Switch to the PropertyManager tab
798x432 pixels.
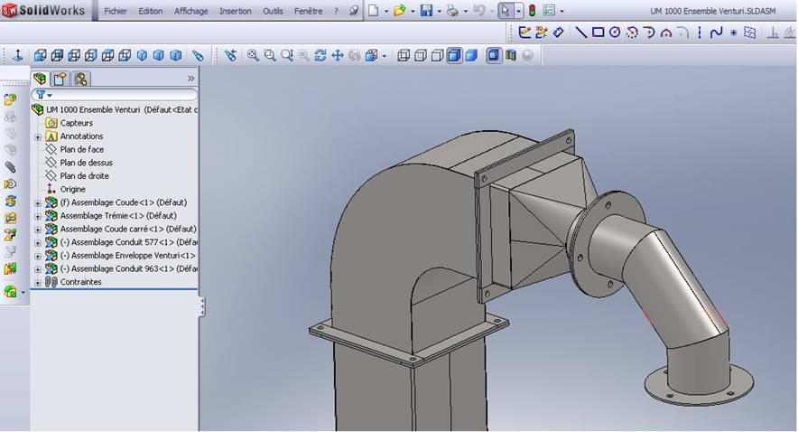point(60,79)
